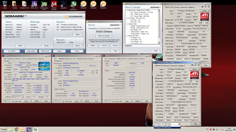
Task: Launch the AIDA64 Extreme desktop shortcut
Action: coord(54,5)
